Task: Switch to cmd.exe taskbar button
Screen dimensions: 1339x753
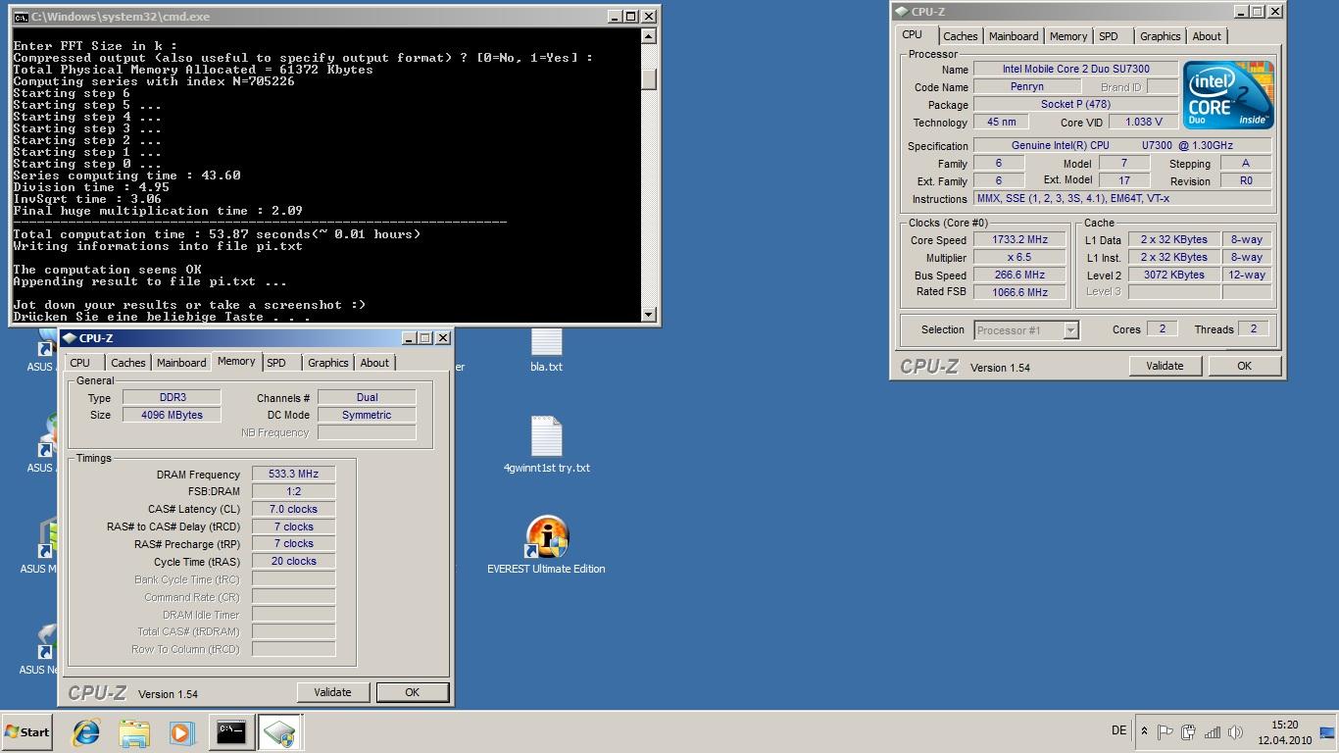Action: tap(230, 731)
